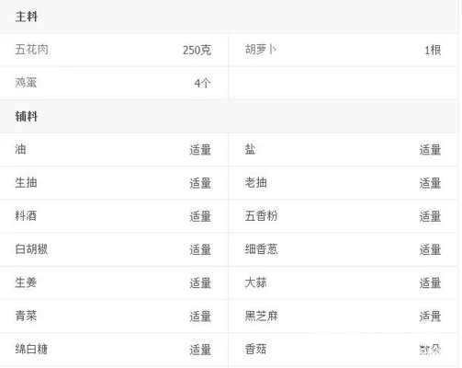This screenshot has width=462, height=368.
Task: Click the 250克 quantity for 五花肉
Action: 197,50
